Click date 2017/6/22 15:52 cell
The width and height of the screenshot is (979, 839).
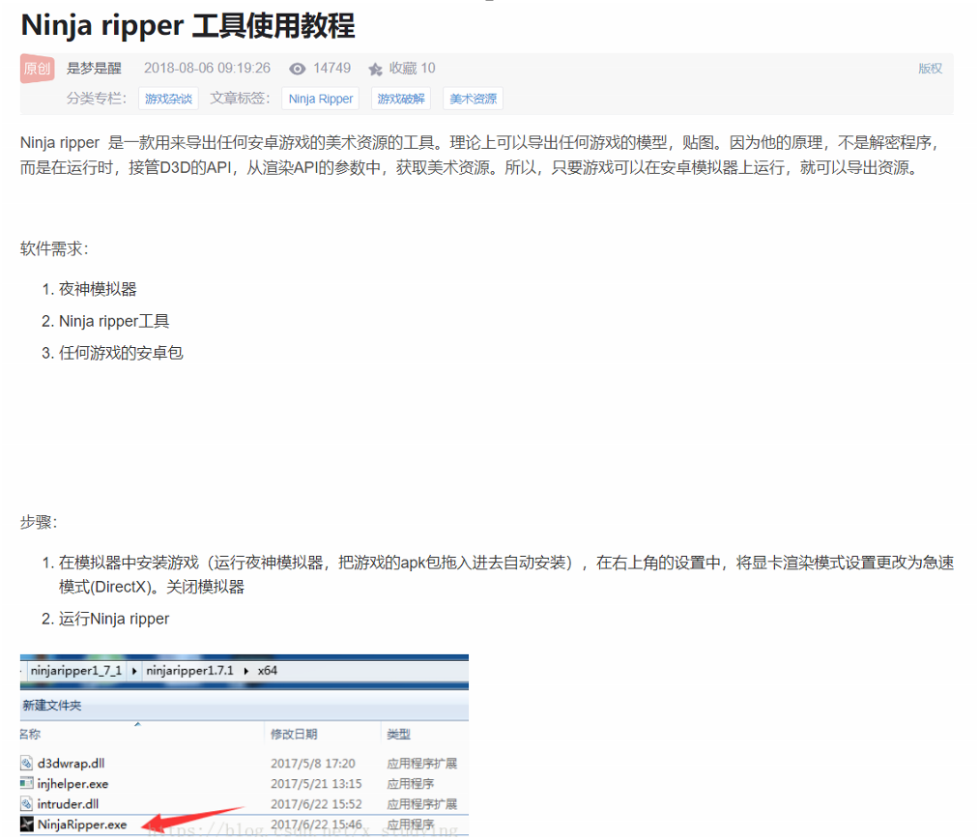click(x=316, y=803)
